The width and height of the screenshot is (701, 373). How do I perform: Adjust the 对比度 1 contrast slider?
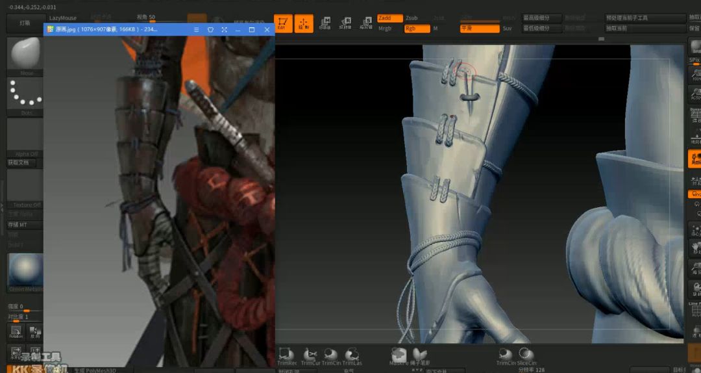25,318
